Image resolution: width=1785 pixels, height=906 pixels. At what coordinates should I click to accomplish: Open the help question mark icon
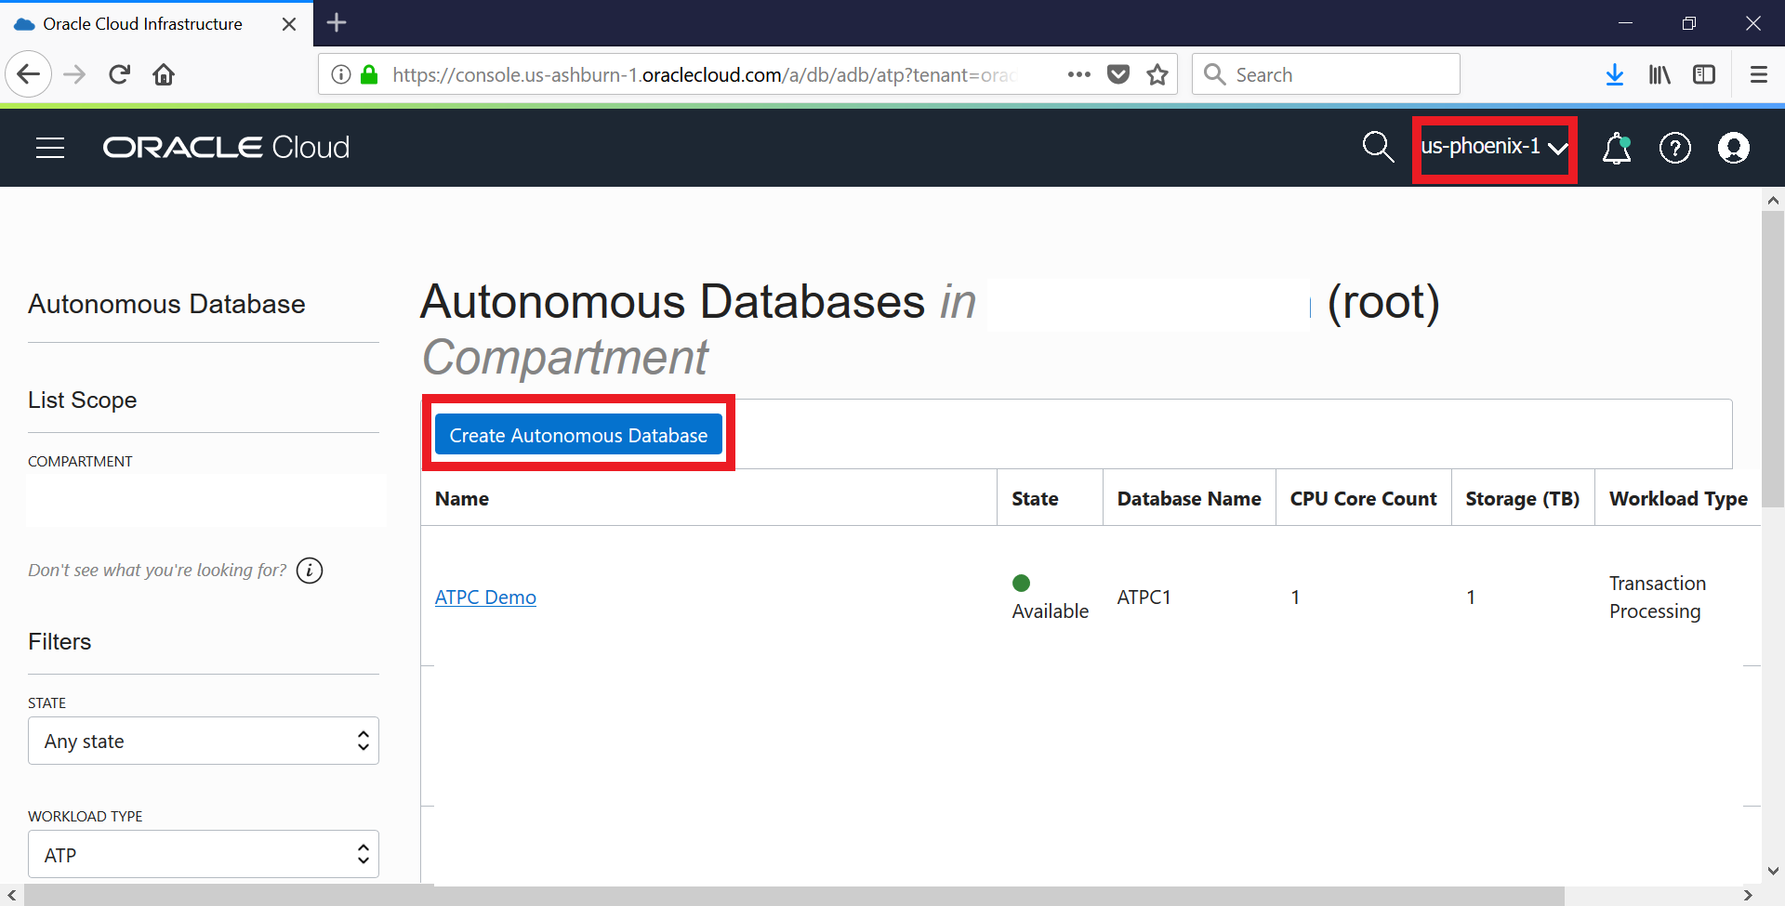click(1674, 149)
